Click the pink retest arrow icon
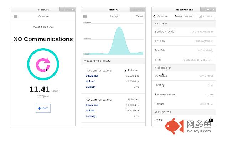This screenshot has width=228, height=142. coord(43,65)
